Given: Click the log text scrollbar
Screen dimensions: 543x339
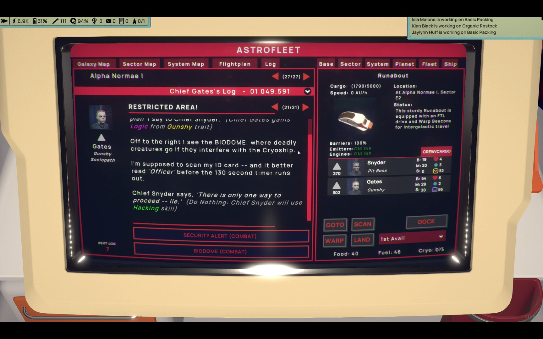Looking at the screenshot, I should [x=310, y=170].
